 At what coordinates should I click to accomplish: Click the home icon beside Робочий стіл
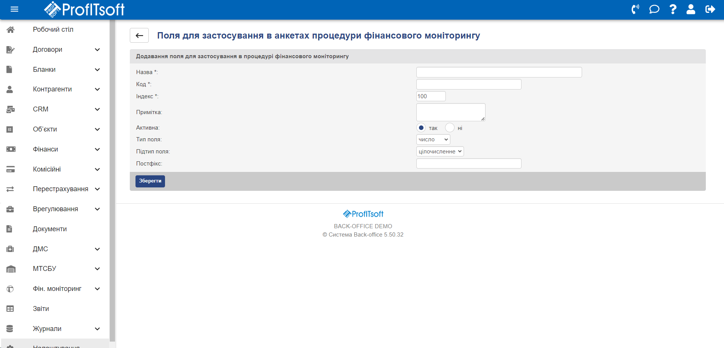coord(11,29)
